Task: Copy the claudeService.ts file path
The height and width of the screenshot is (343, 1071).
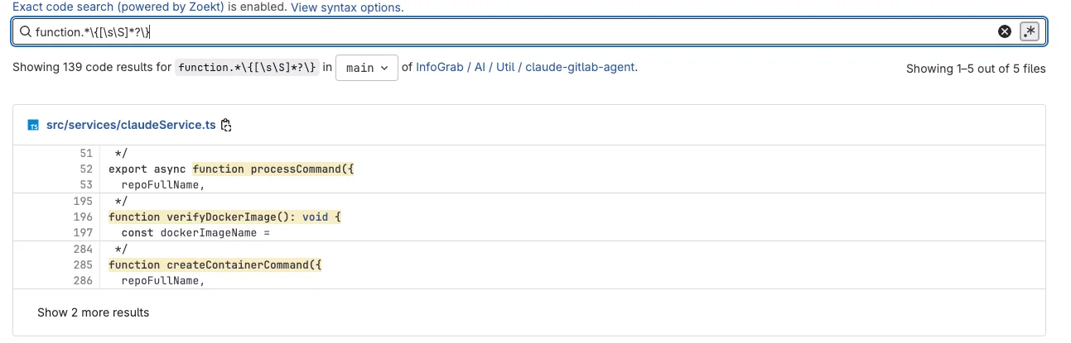Action: point(226,126)
